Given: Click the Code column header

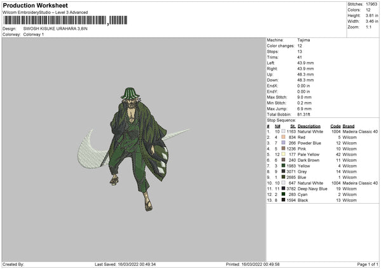Looking at the screenshot, I should pos(335,126).
